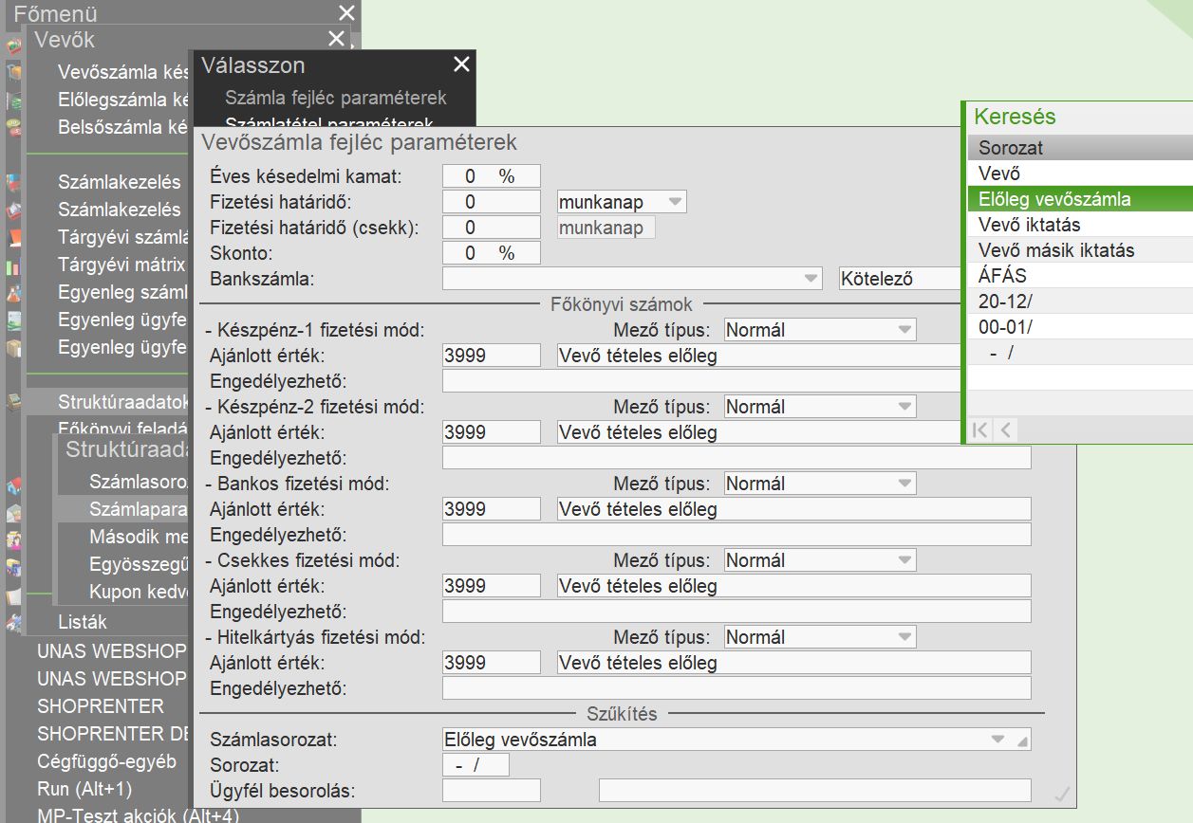Screen dimensions: 1193x823
Task: Open Mező típus dropdown for Hitelkártyás fizetési mód
Action: (903, 637)
